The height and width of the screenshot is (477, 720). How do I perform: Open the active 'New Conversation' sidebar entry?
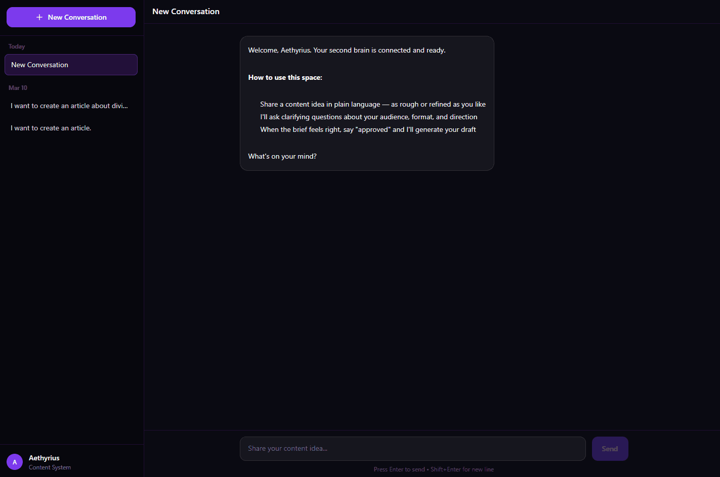[71, 65]
